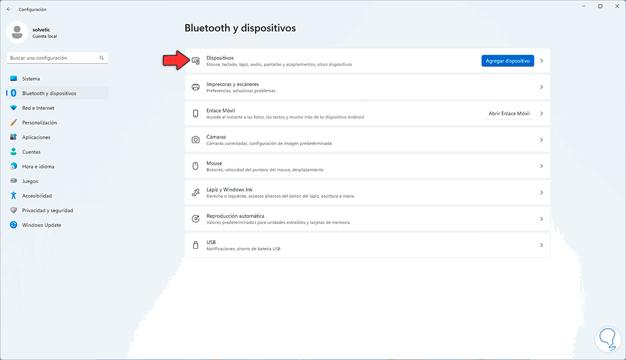Click the Reproducción automática play icon
626x360 pixels.
coord(196,219)
